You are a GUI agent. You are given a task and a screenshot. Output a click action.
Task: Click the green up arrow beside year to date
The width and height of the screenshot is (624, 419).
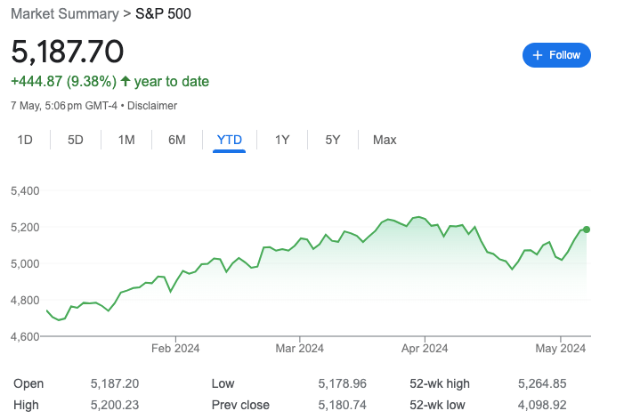click(126, 81)
